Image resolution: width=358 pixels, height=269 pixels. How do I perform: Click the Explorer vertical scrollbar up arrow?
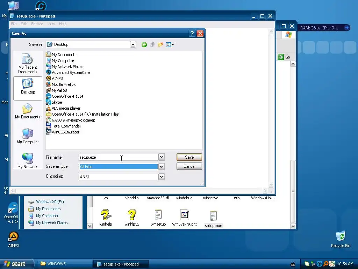click(x=293, y=64)
